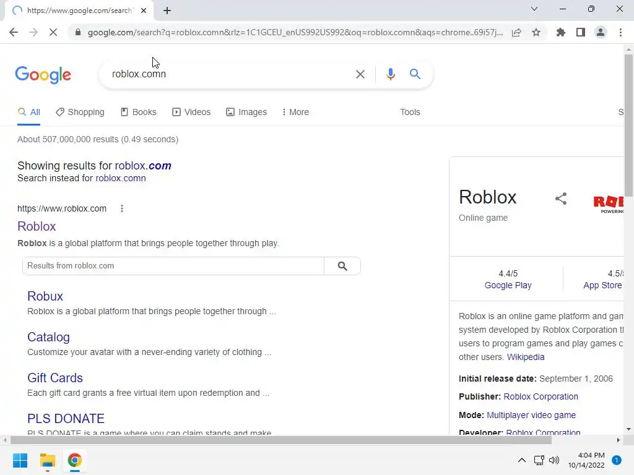Bookmark this page with the star icon
The height and width of the screenshot is (475, 634).
[536, 32]
